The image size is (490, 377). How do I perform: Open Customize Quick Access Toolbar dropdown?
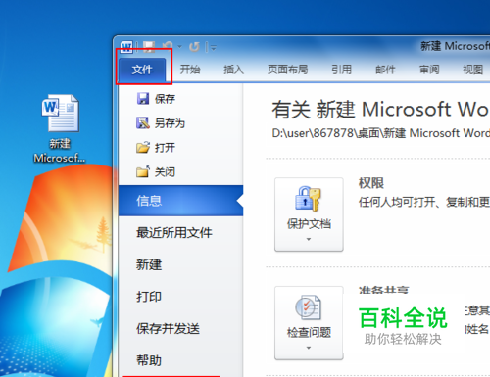(x=214, y=48)
